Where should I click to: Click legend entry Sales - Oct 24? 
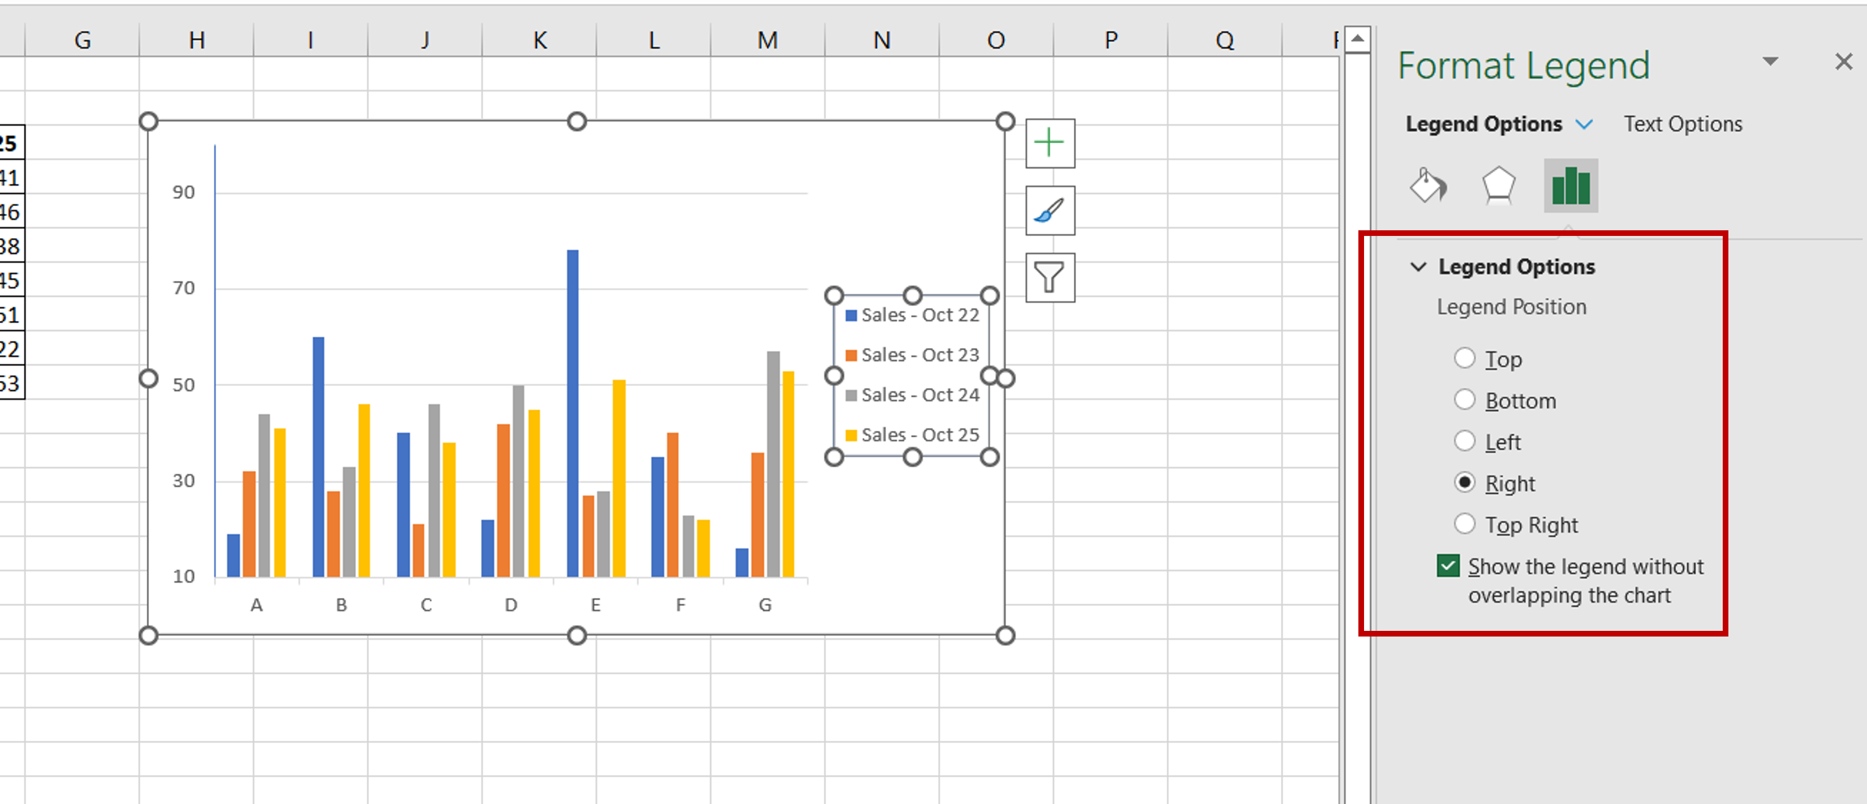[x=913, y=395]
